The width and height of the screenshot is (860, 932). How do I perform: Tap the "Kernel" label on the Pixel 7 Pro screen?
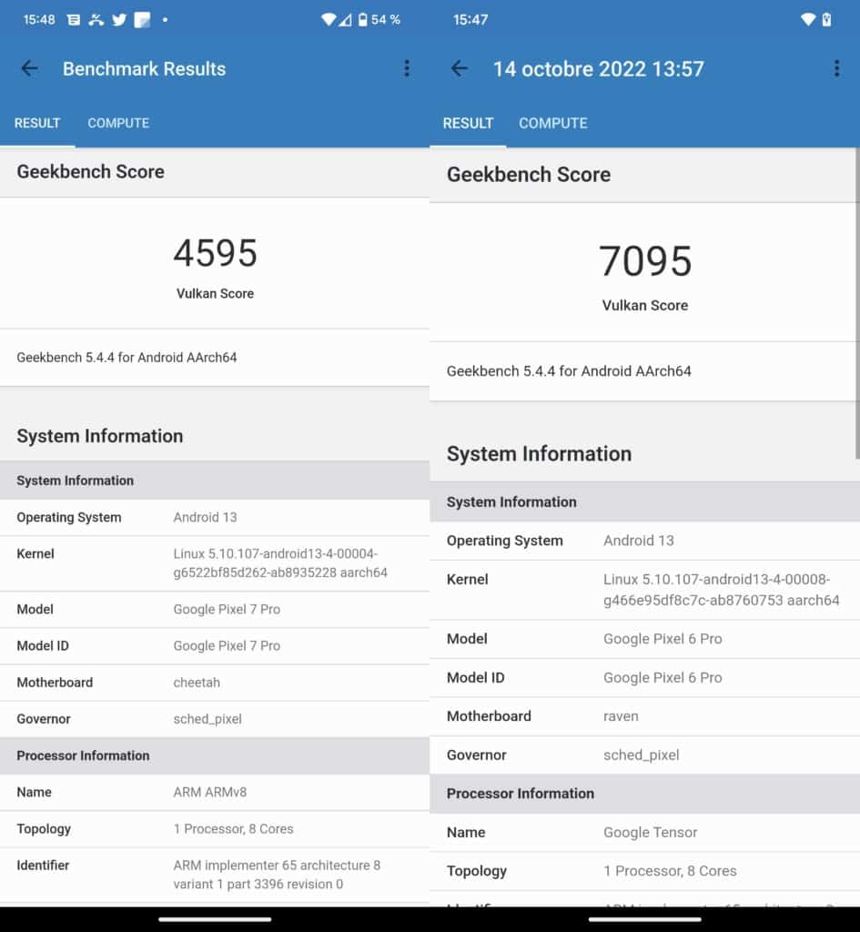(35, 554)
